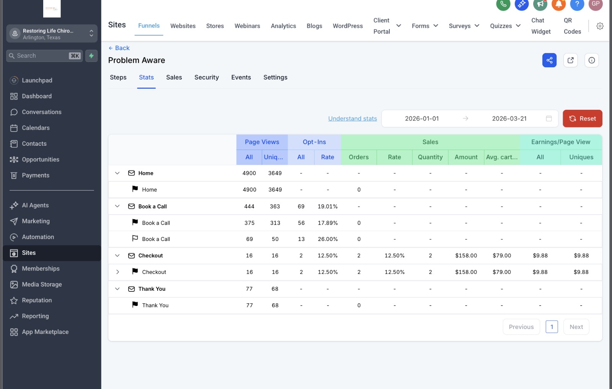Open the megaphone announcements icon
The width and height of the screenshot is (612, 389).
coord(540,4)
